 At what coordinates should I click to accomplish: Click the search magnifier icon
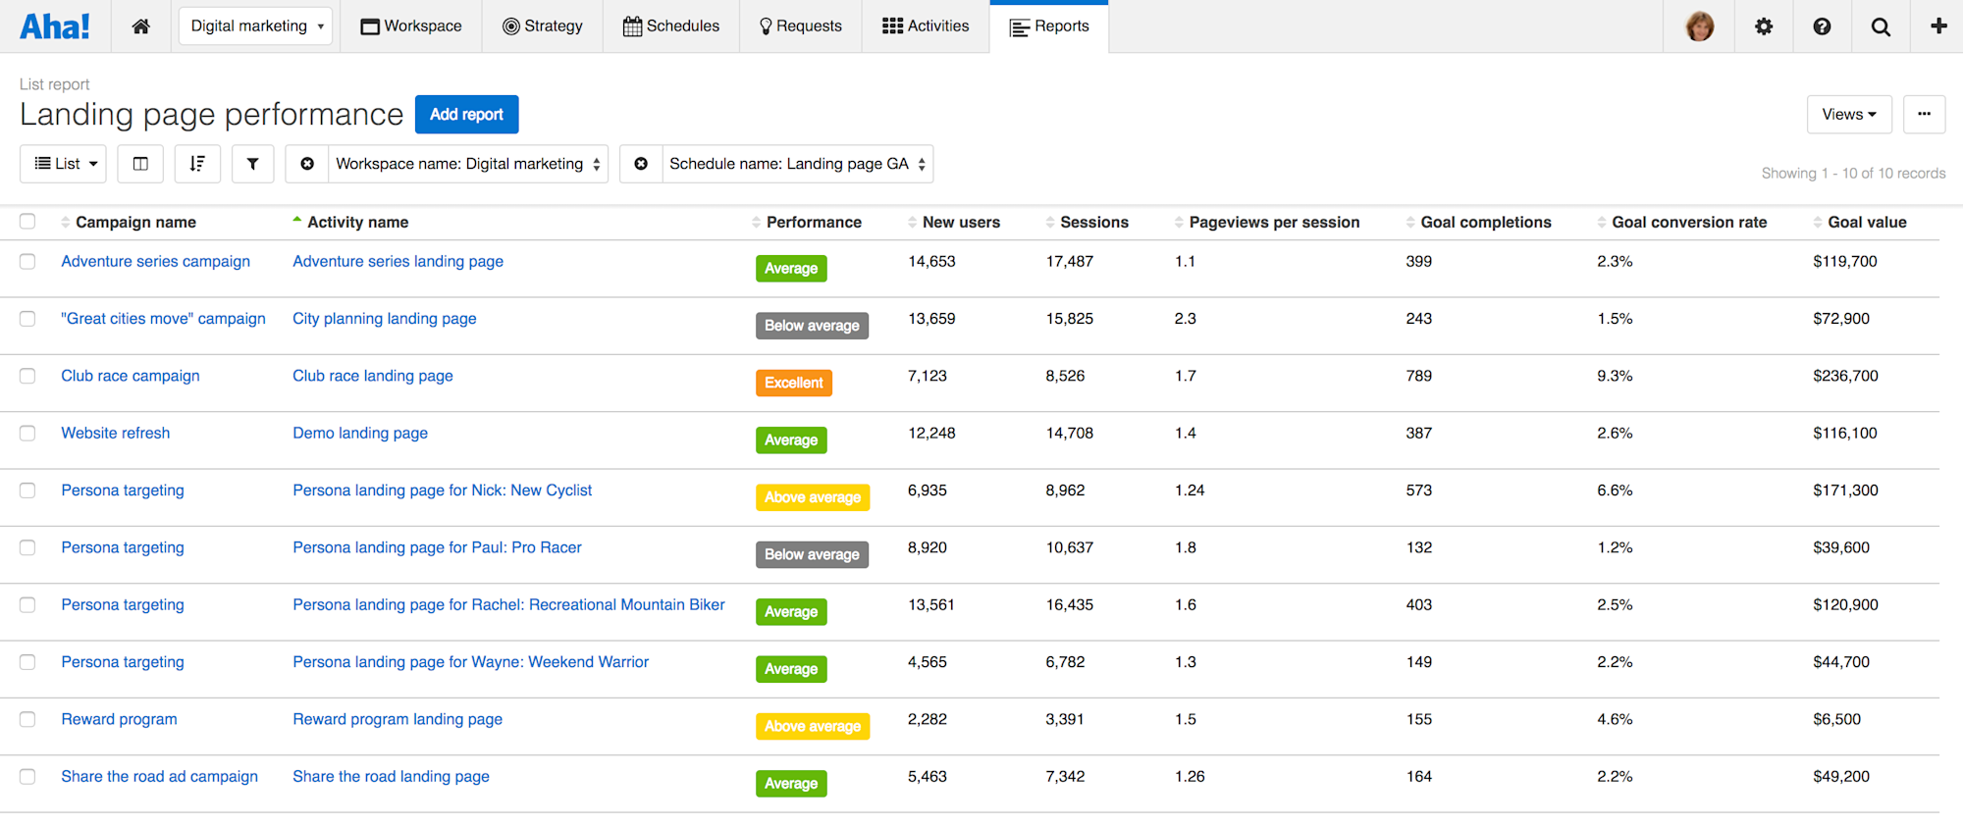[1881, 26]
